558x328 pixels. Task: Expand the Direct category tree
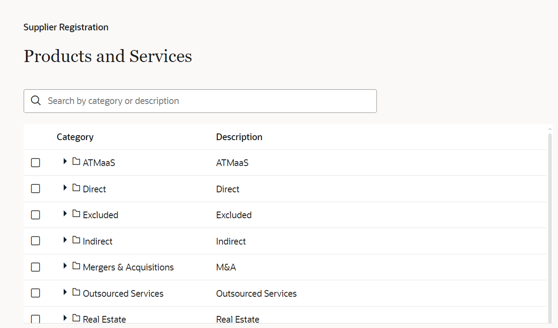(65, 188)
